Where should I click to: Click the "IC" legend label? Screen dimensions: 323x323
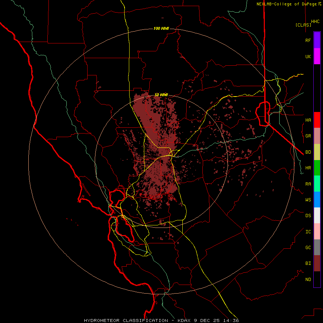[x=308, y=232]
